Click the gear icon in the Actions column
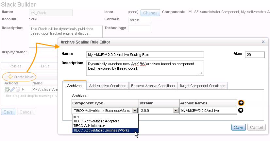 point(7,89)
